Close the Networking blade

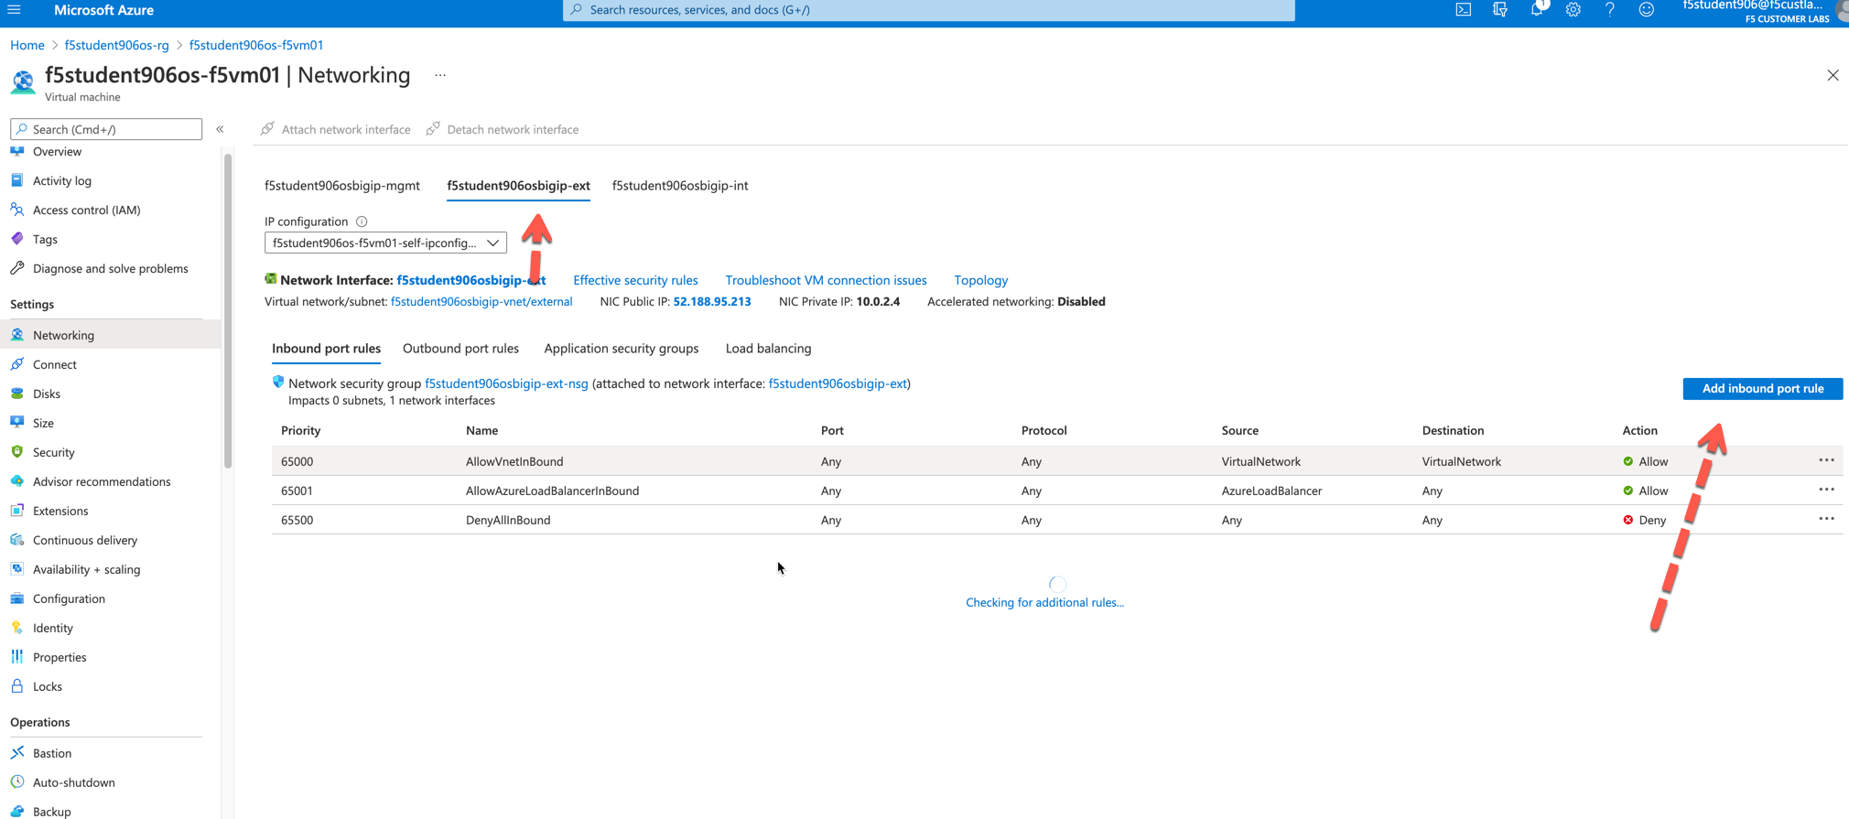point(1833,75)
